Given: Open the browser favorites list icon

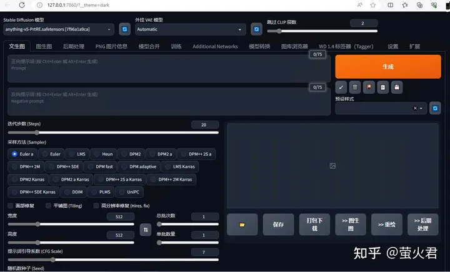Looking at the screenshot, I should pyautogui.click(x=405, y=5).
